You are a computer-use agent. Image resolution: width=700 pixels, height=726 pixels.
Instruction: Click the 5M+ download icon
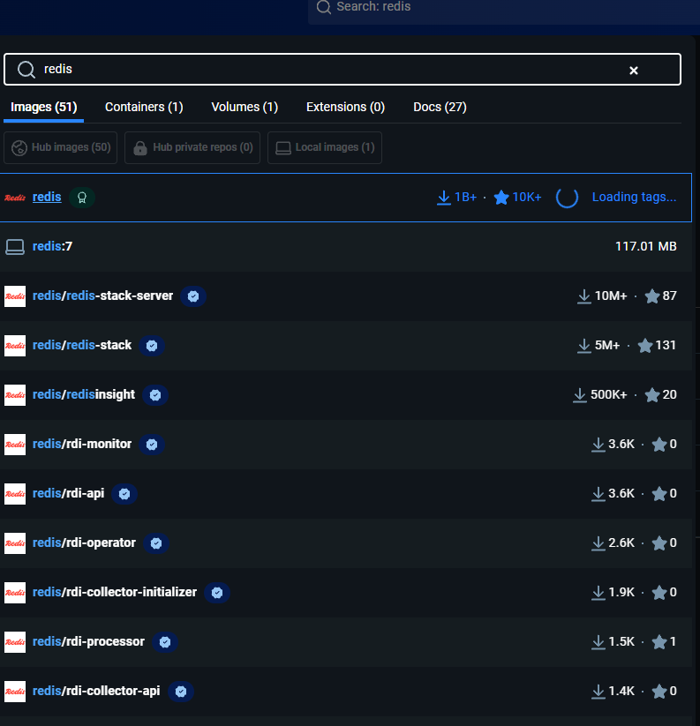[x=584, y=346]
